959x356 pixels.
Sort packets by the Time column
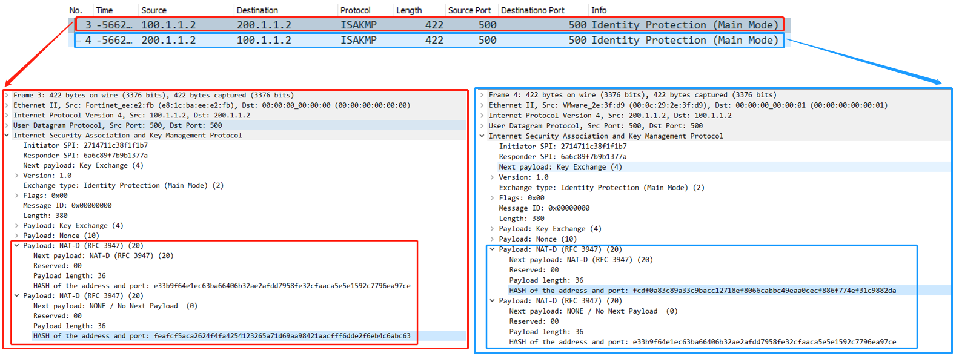104,10
